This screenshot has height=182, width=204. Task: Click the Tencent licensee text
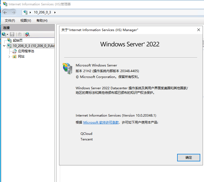click(x=86, y=139)
